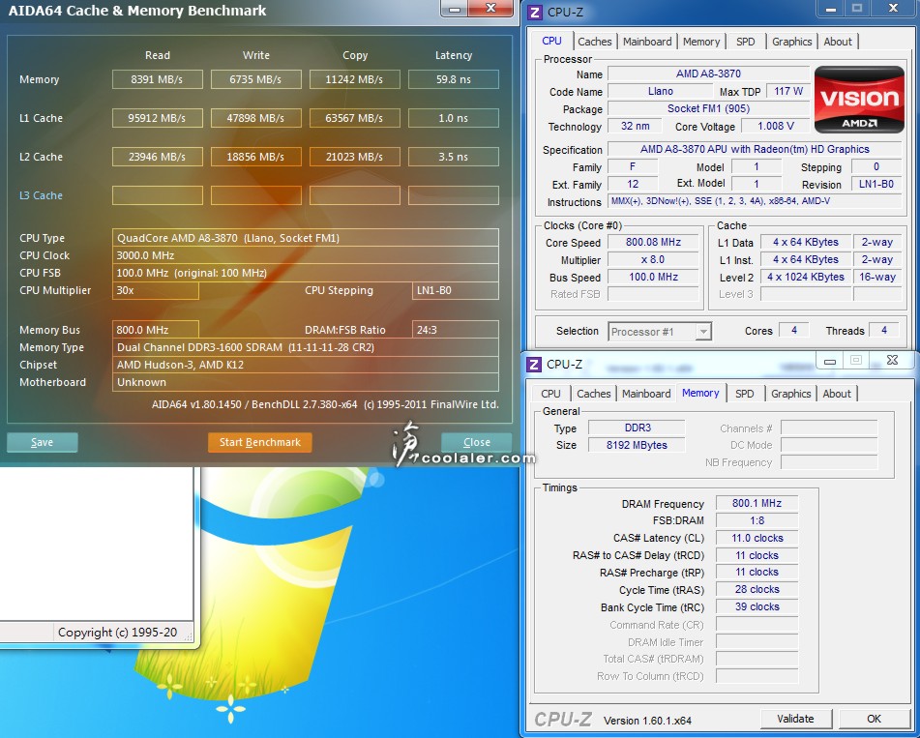920x738 pixels.
Task: Open Mainboard tab in lower CPU-Z window
Action: (646, 394)
